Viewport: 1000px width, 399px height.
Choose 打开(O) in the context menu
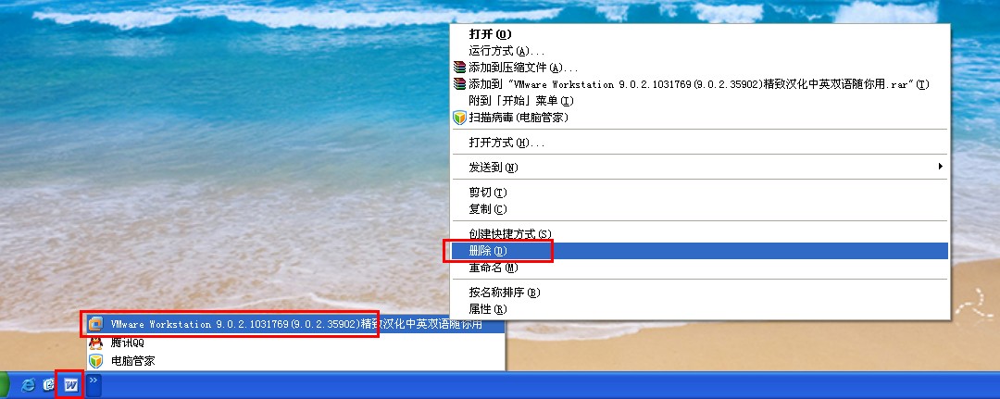700,33
